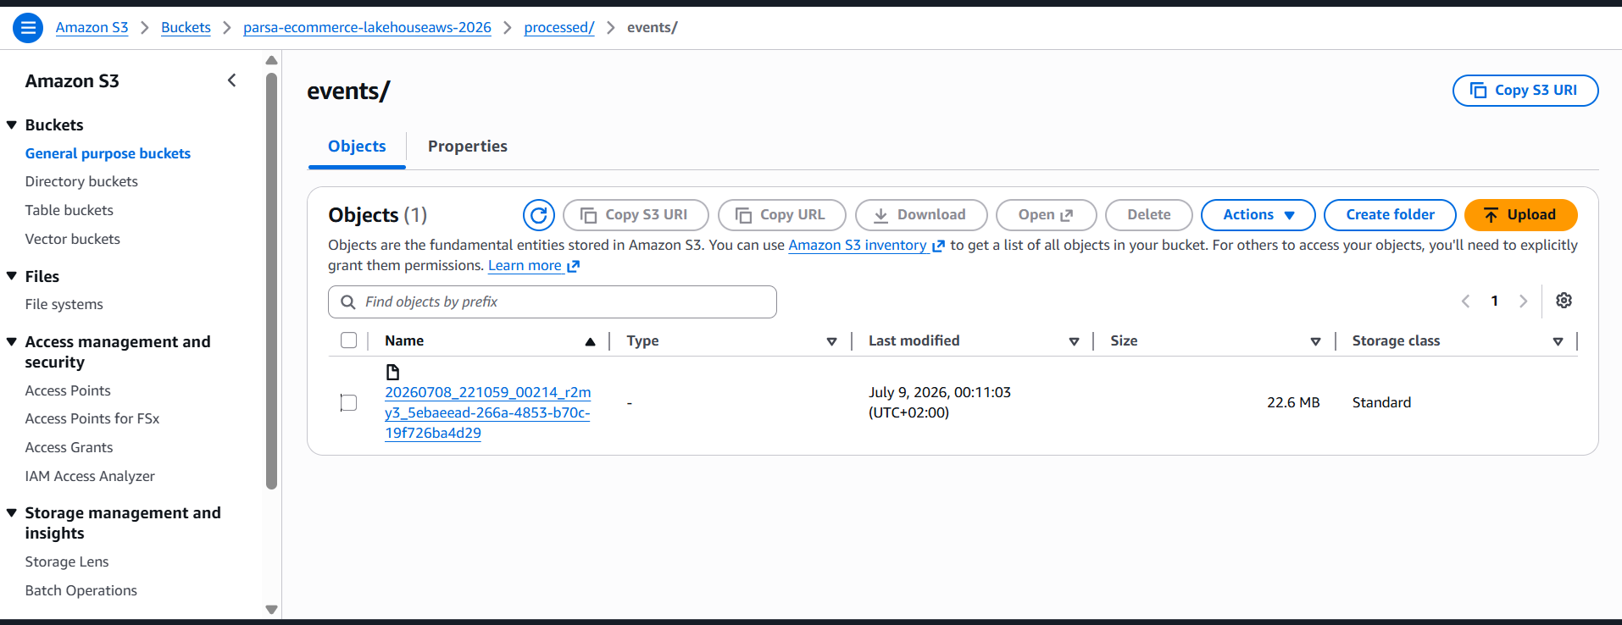The image size is (1622, 625).
Task: Sort by Name using ascending arrow
Action: point(590,341)
